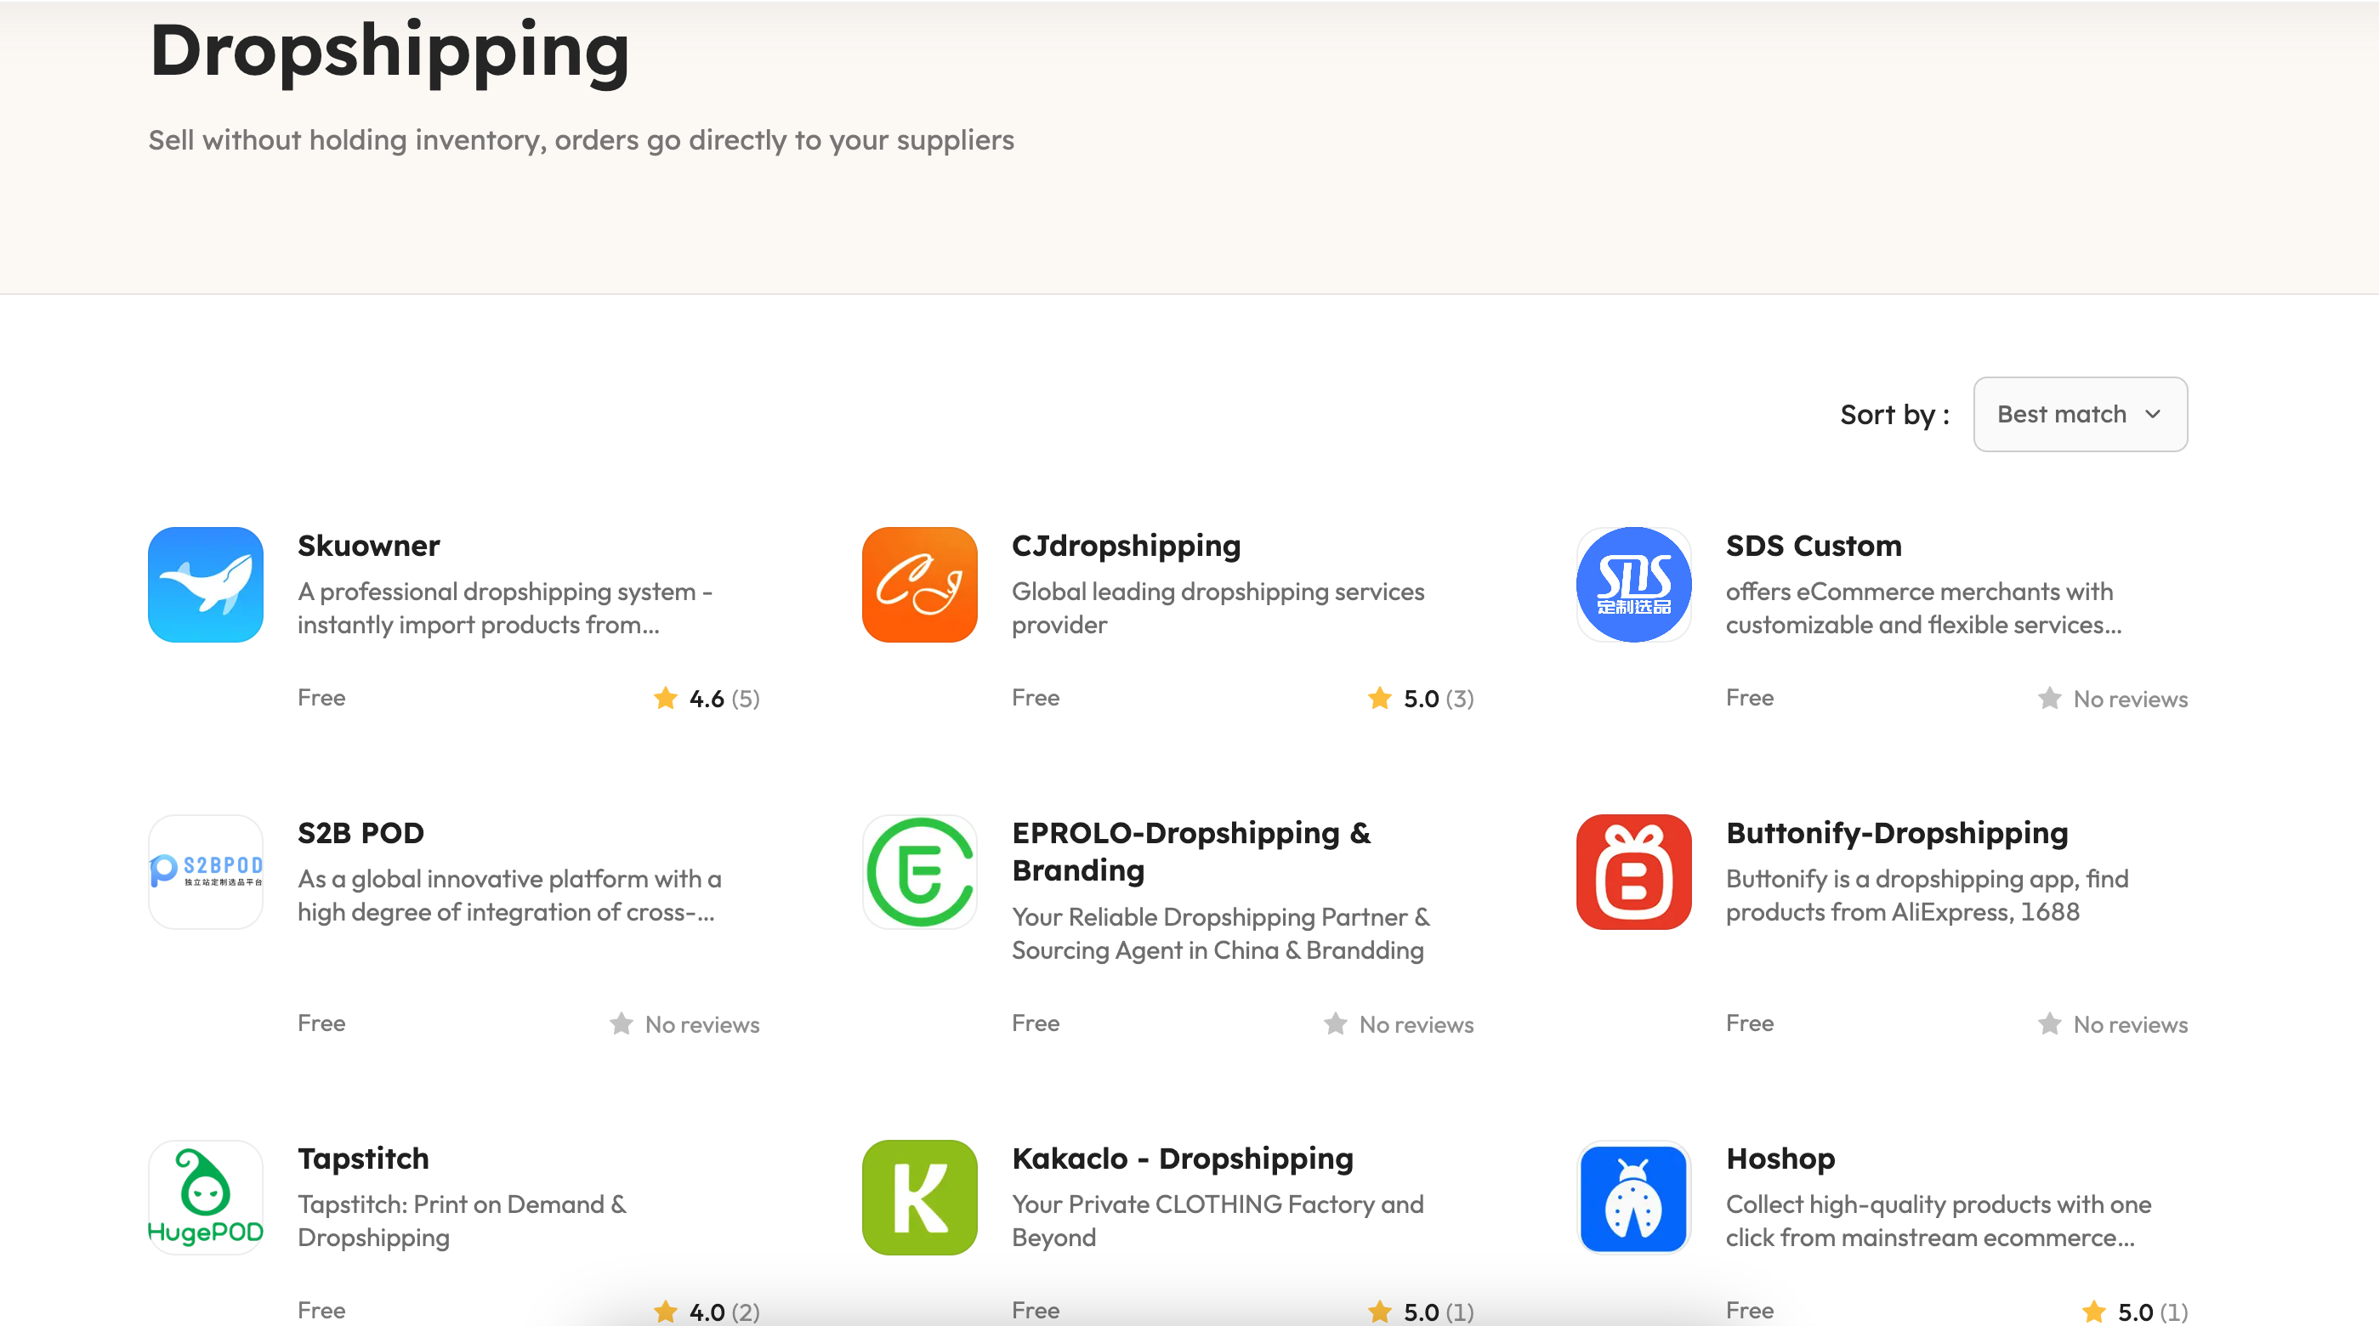Open Tapstitch via its HugePOD icon
The width and height of the screenshot is (2379, 1326).
[205, 1197]
